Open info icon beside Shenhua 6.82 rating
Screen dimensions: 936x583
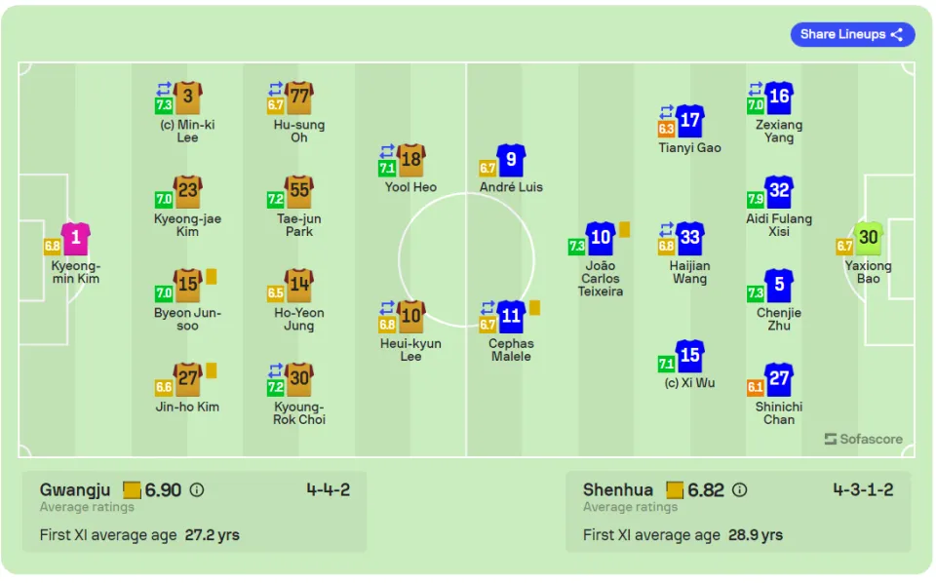coord(740,490)
